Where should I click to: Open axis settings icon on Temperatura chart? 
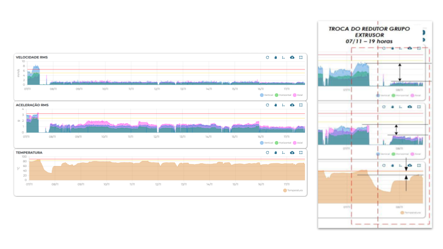coord(283,153)
